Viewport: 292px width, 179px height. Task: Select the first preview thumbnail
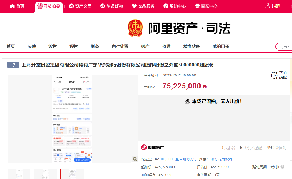pyautogui.click(x=19, y=174)
